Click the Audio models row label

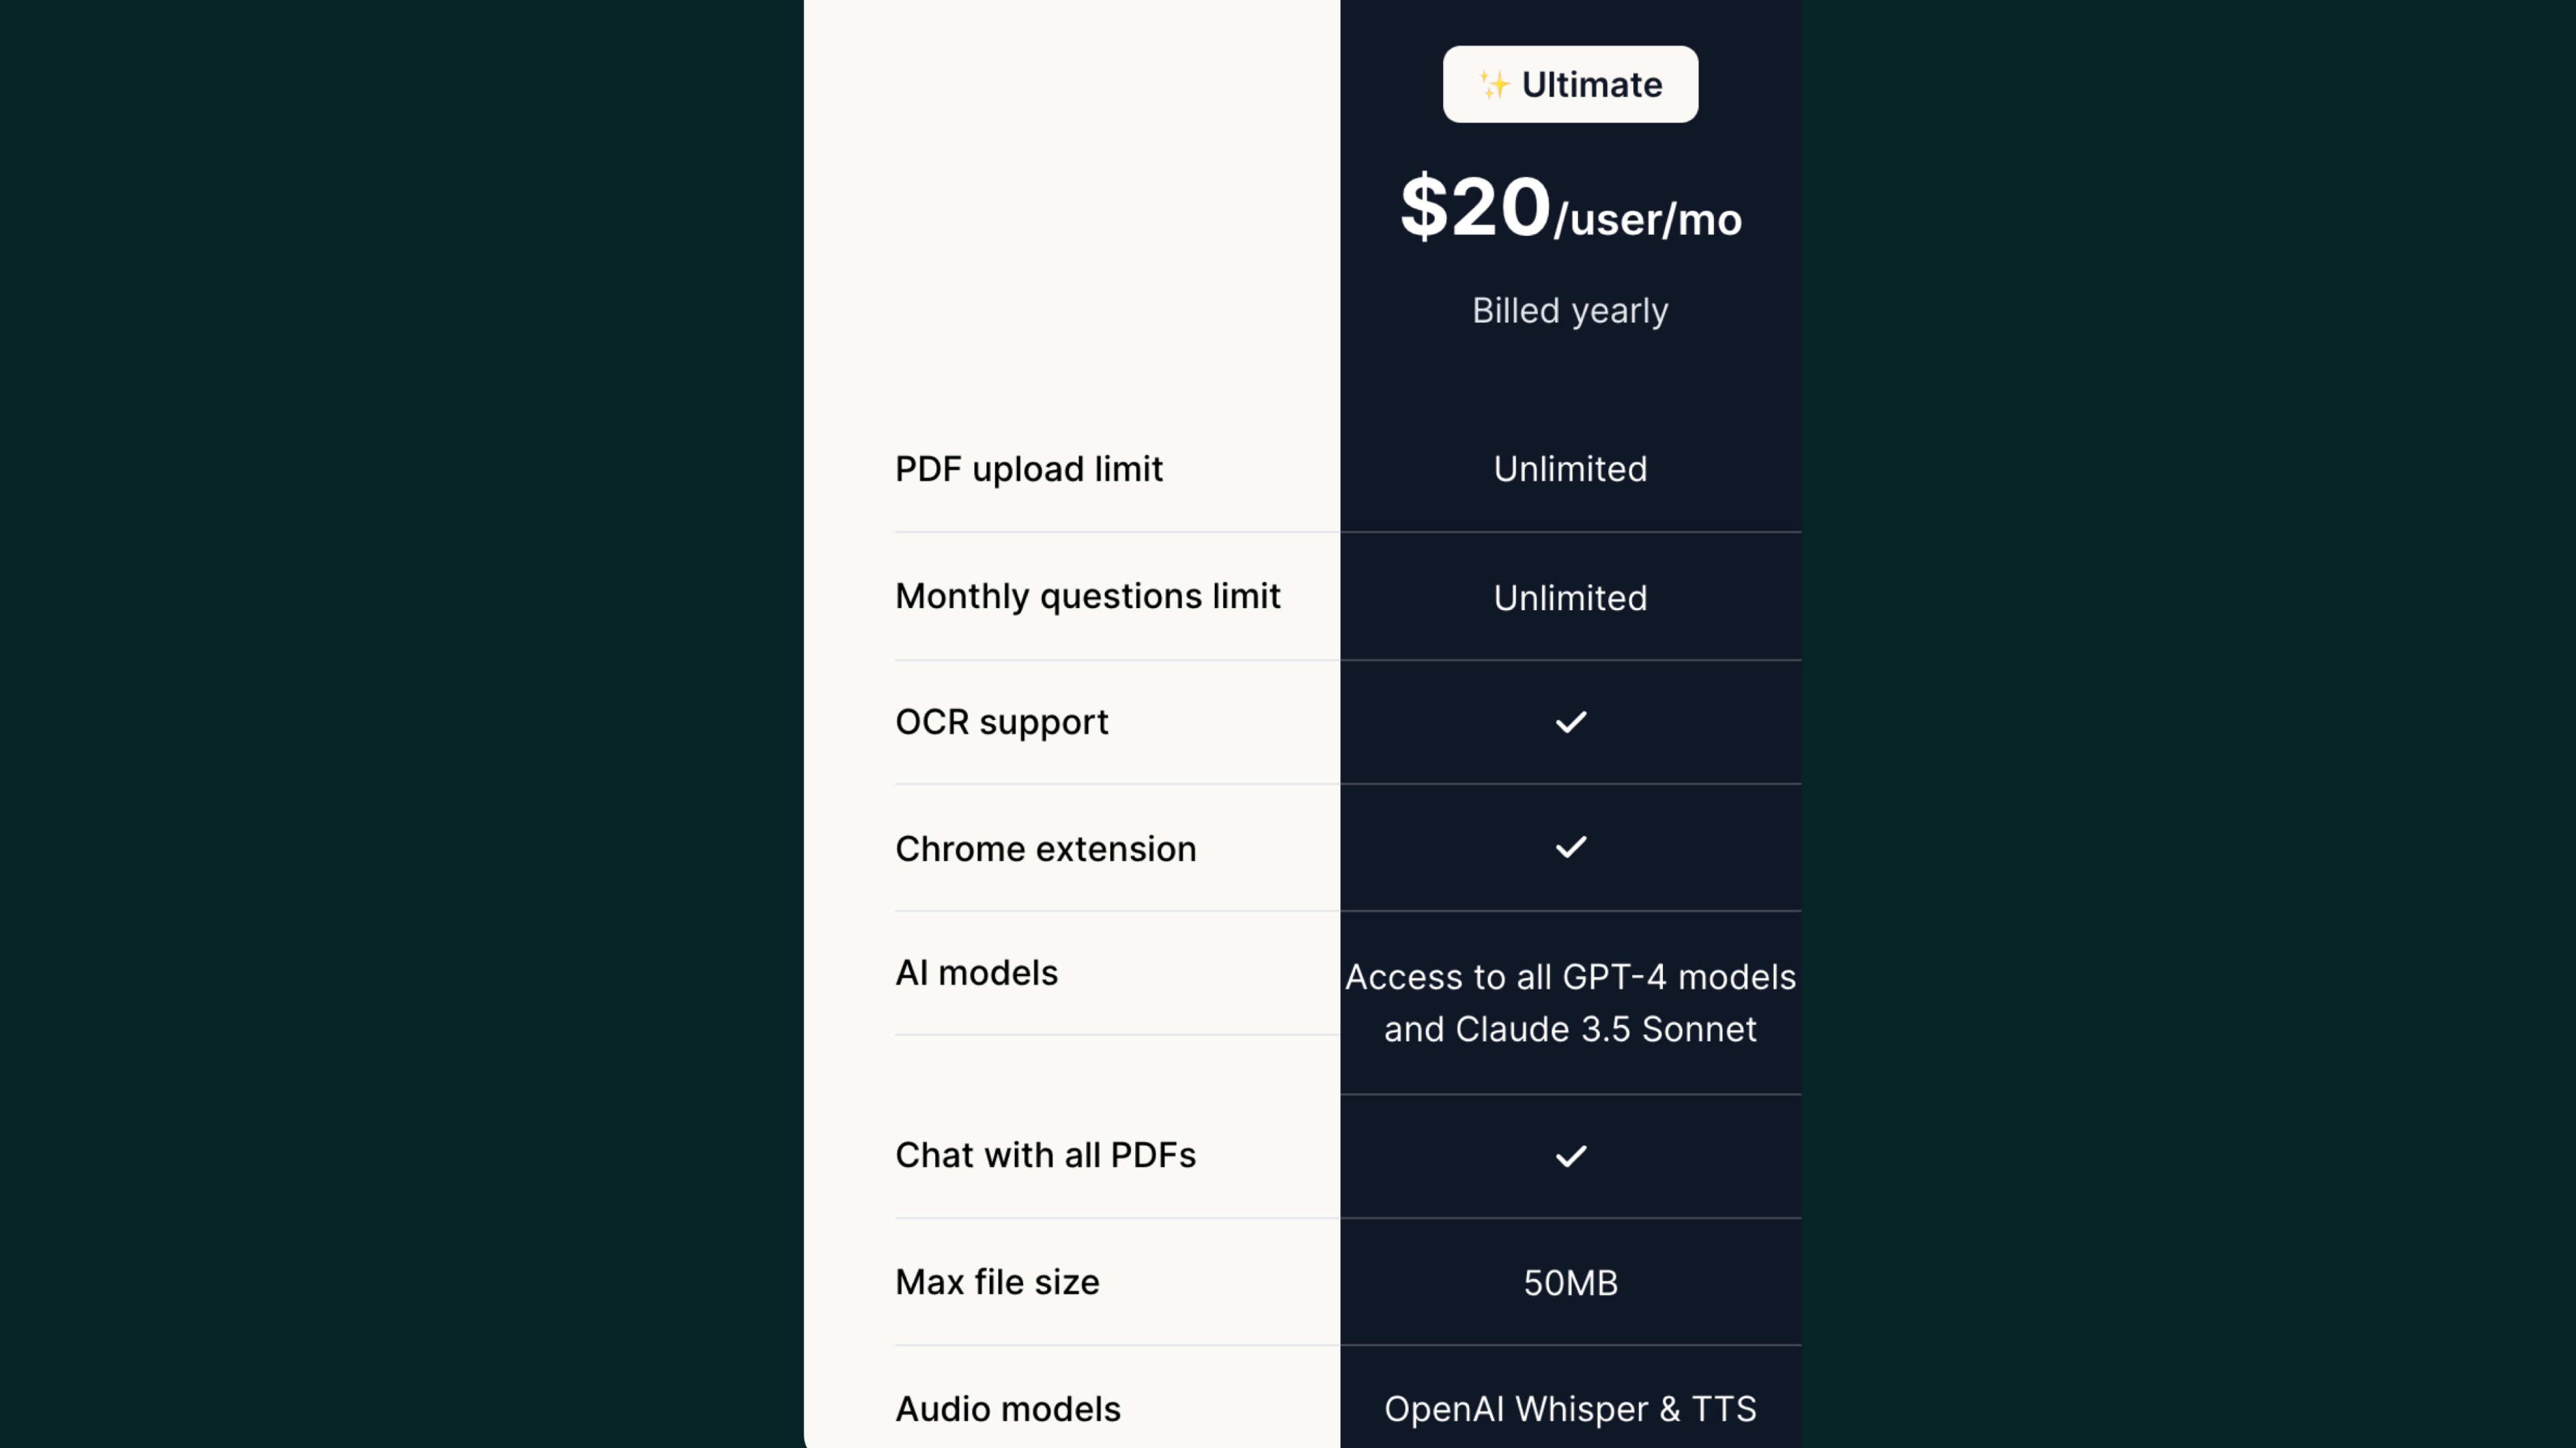tap(1008, 1409)
